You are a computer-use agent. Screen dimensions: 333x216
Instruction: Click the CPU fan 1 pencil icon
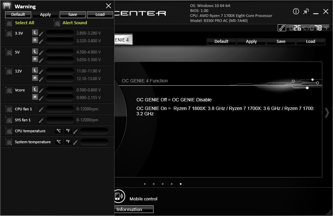click(x=41, y=109)
